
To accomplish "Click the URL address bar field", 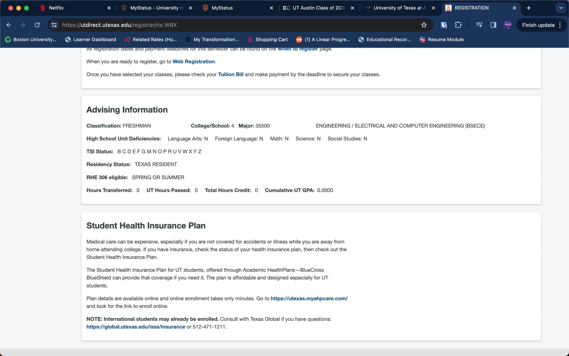I will coord(237,25).
